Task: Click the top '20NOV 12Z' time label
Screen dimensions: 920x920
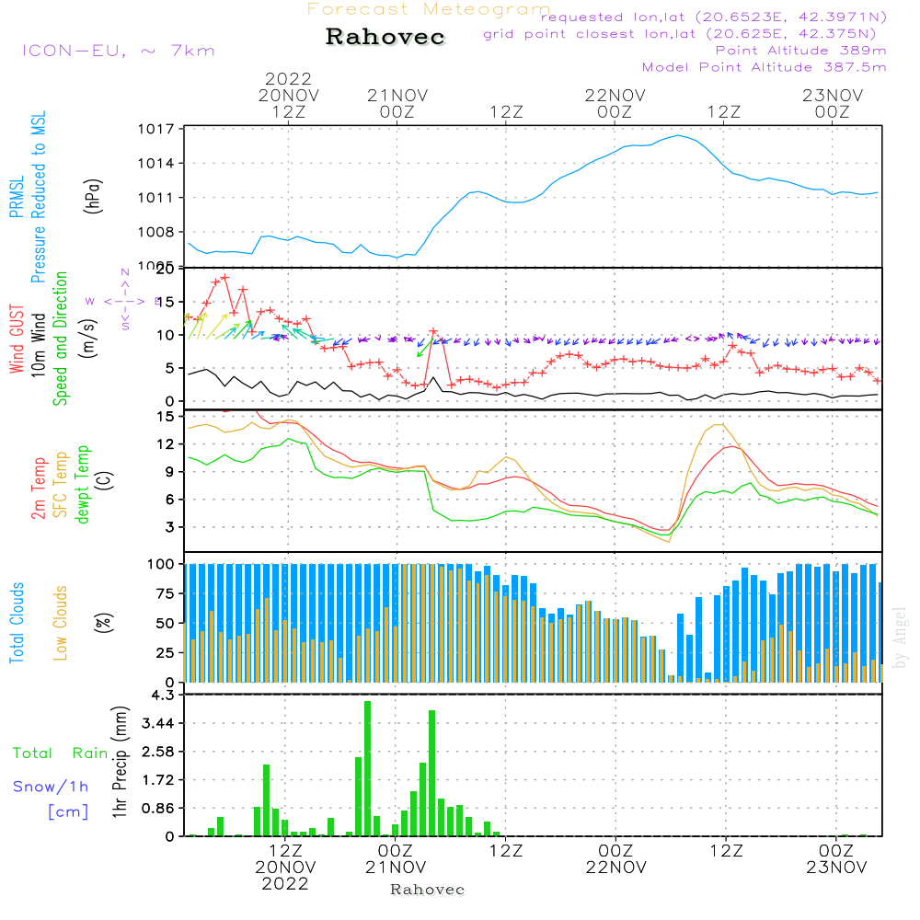Action: [289, 103]
